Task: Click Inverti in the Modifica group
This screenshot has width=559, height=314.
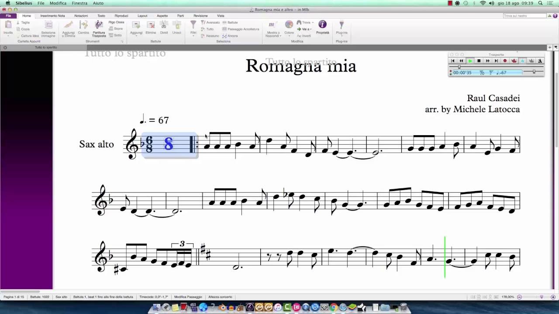Action: [x=304, y=36]
